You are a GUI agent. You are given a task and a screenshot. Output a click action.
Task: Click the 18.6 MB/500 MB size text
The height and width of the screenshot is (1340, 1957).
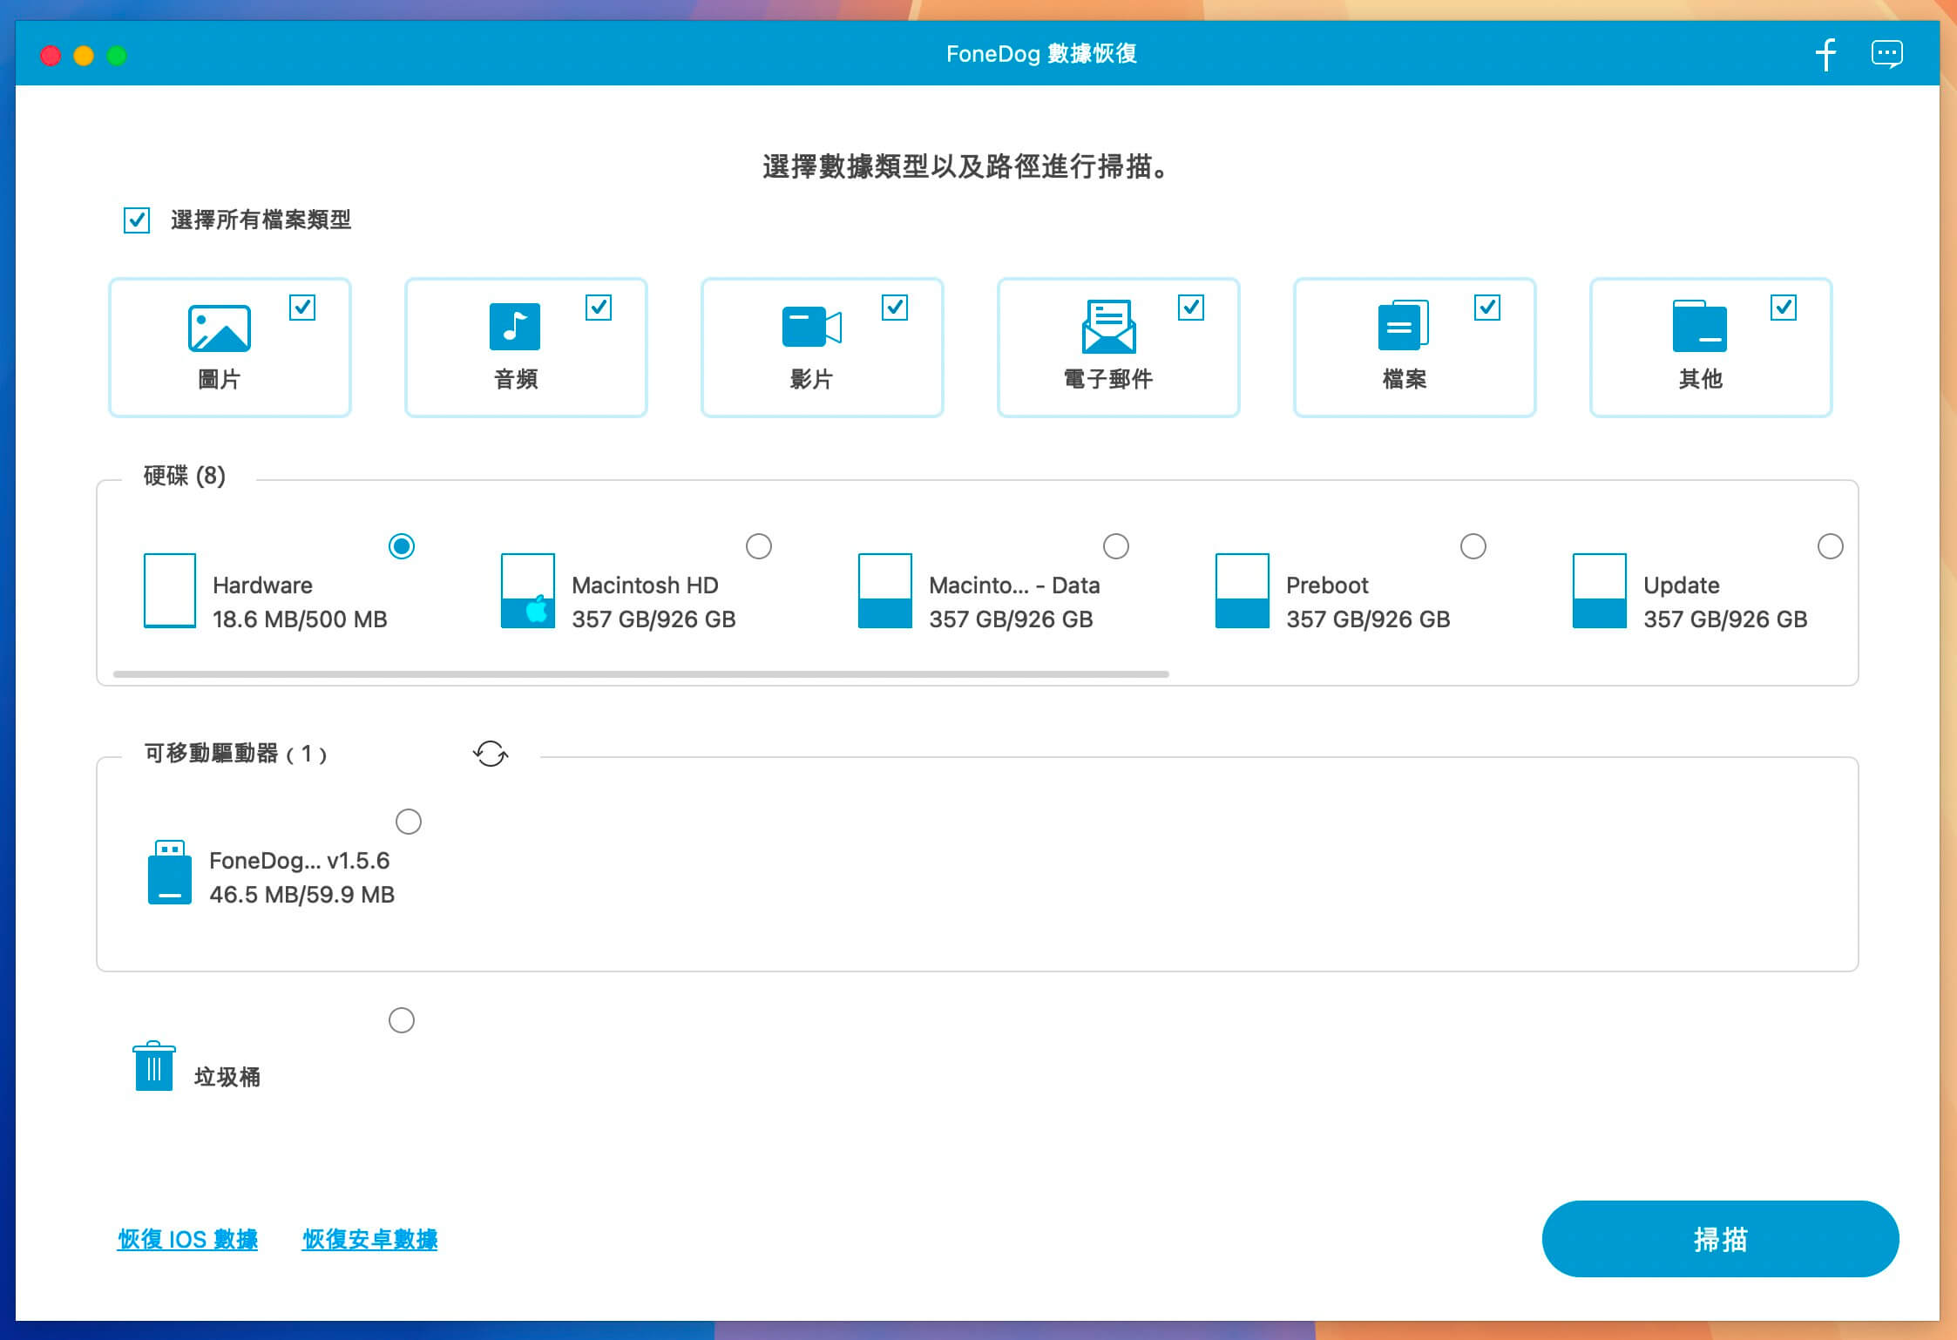coord(300,619)
